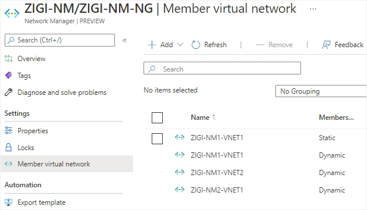Image resolution: width=367 pixels, height=210 pixels.
Task: Click the ZIGI-NM/ZIGI-NM-NG page title
Action: 89,8
